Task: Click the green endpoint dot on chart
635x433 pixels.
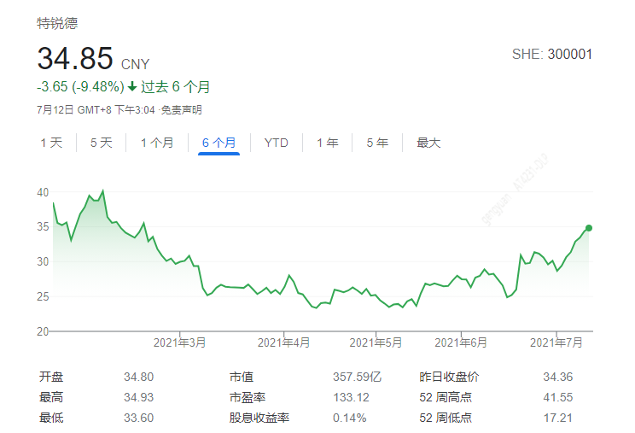Action: [x=589, y=228]
